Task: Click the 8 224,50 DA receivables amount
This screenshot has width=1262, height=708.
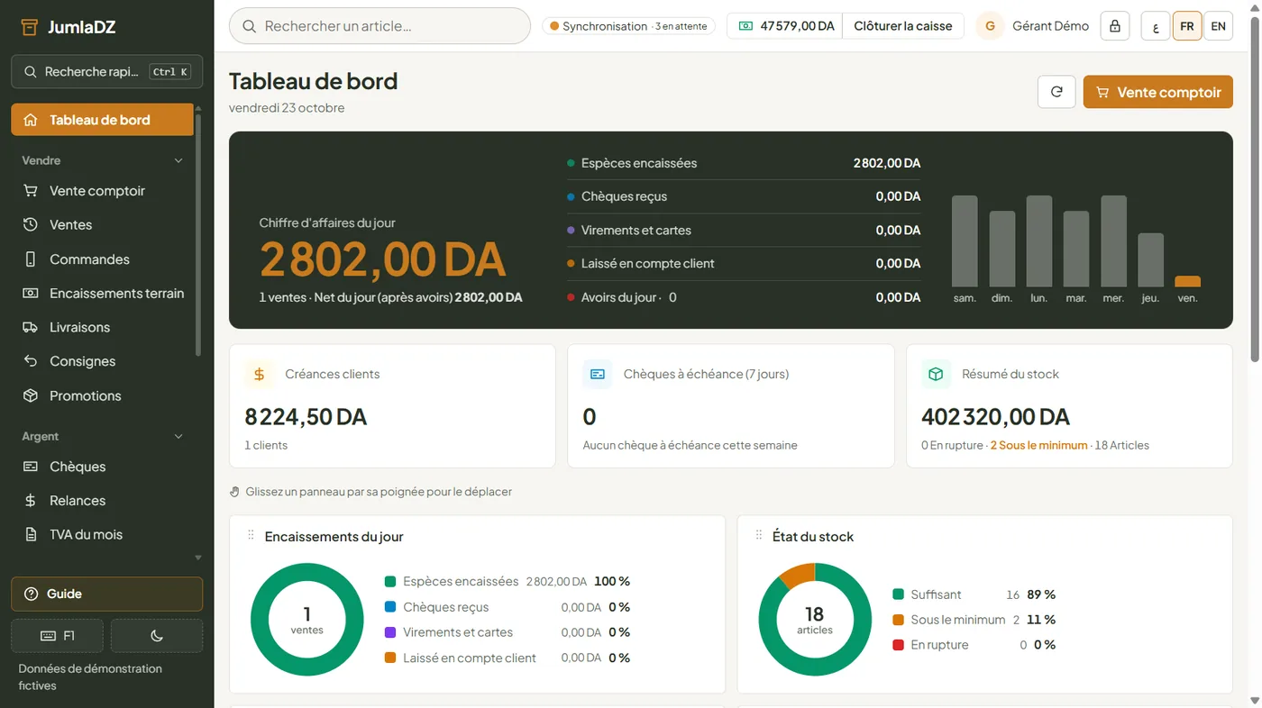Action: tap(306, 417)
